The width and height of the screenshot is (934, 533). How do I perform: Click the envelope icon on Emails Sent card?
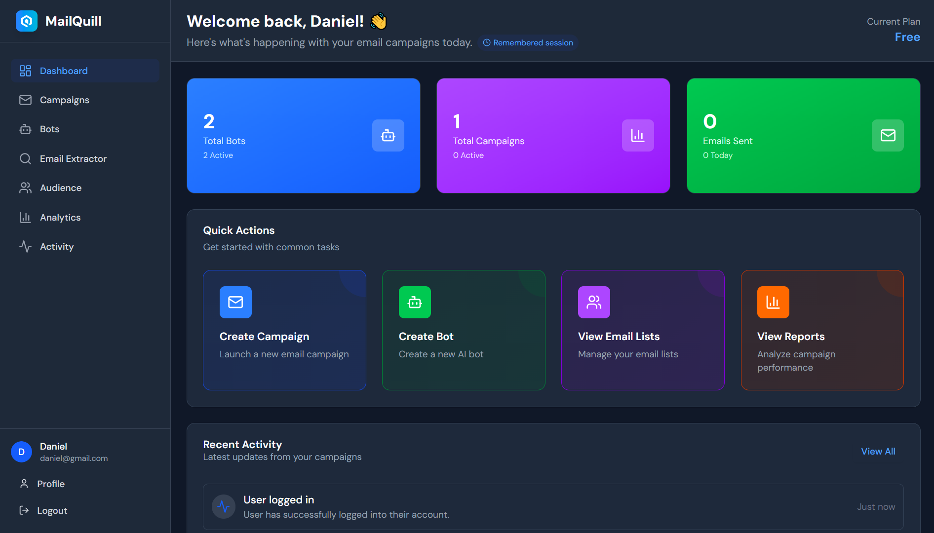tap(888, 135)
